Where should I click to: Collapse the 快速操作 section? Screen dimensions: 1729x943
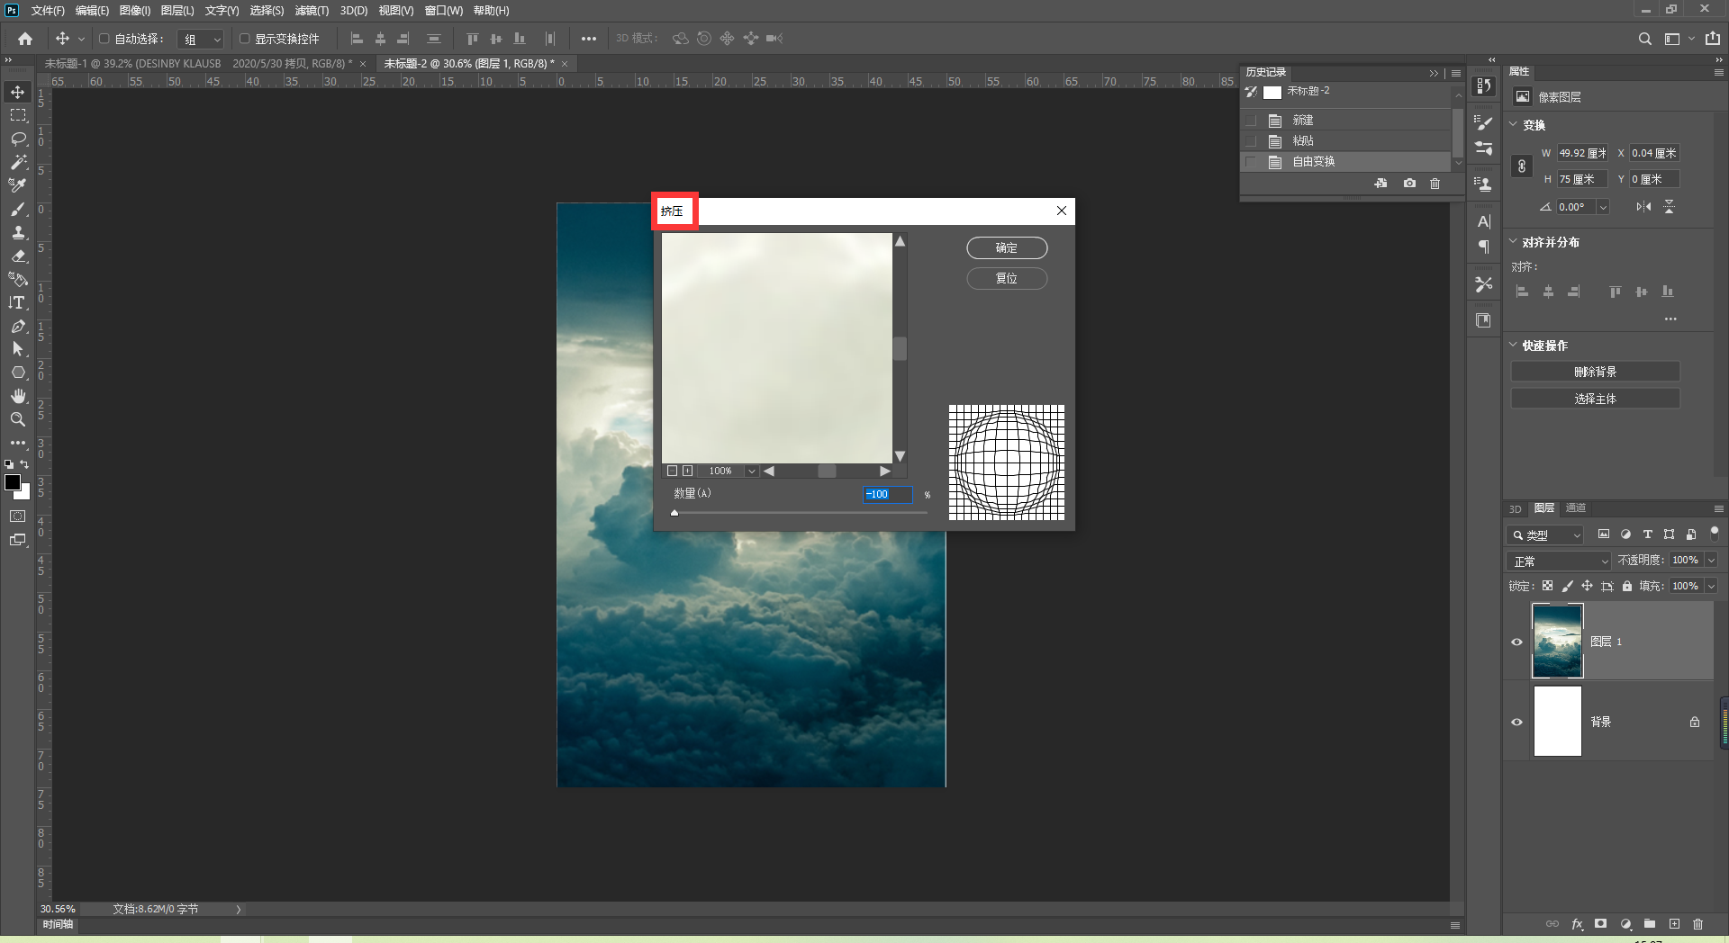pyautogui.click(x=1514, y=346)
